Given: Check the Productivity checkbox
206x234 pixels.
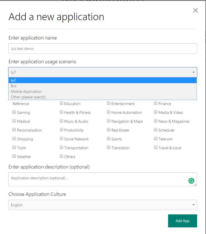Looking at the screenshot, I should [61, 130].
